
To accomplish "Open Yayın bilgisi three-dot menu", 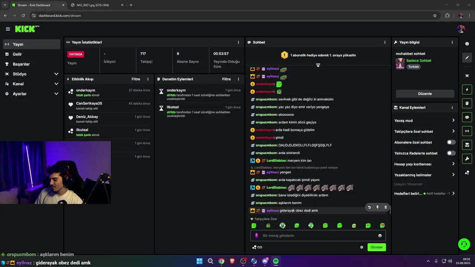I will [452, 42].
